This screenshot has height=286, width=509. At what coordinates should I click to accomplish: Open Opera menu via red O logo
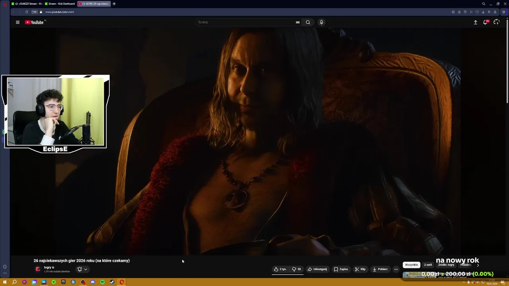(x=5, y=4)
